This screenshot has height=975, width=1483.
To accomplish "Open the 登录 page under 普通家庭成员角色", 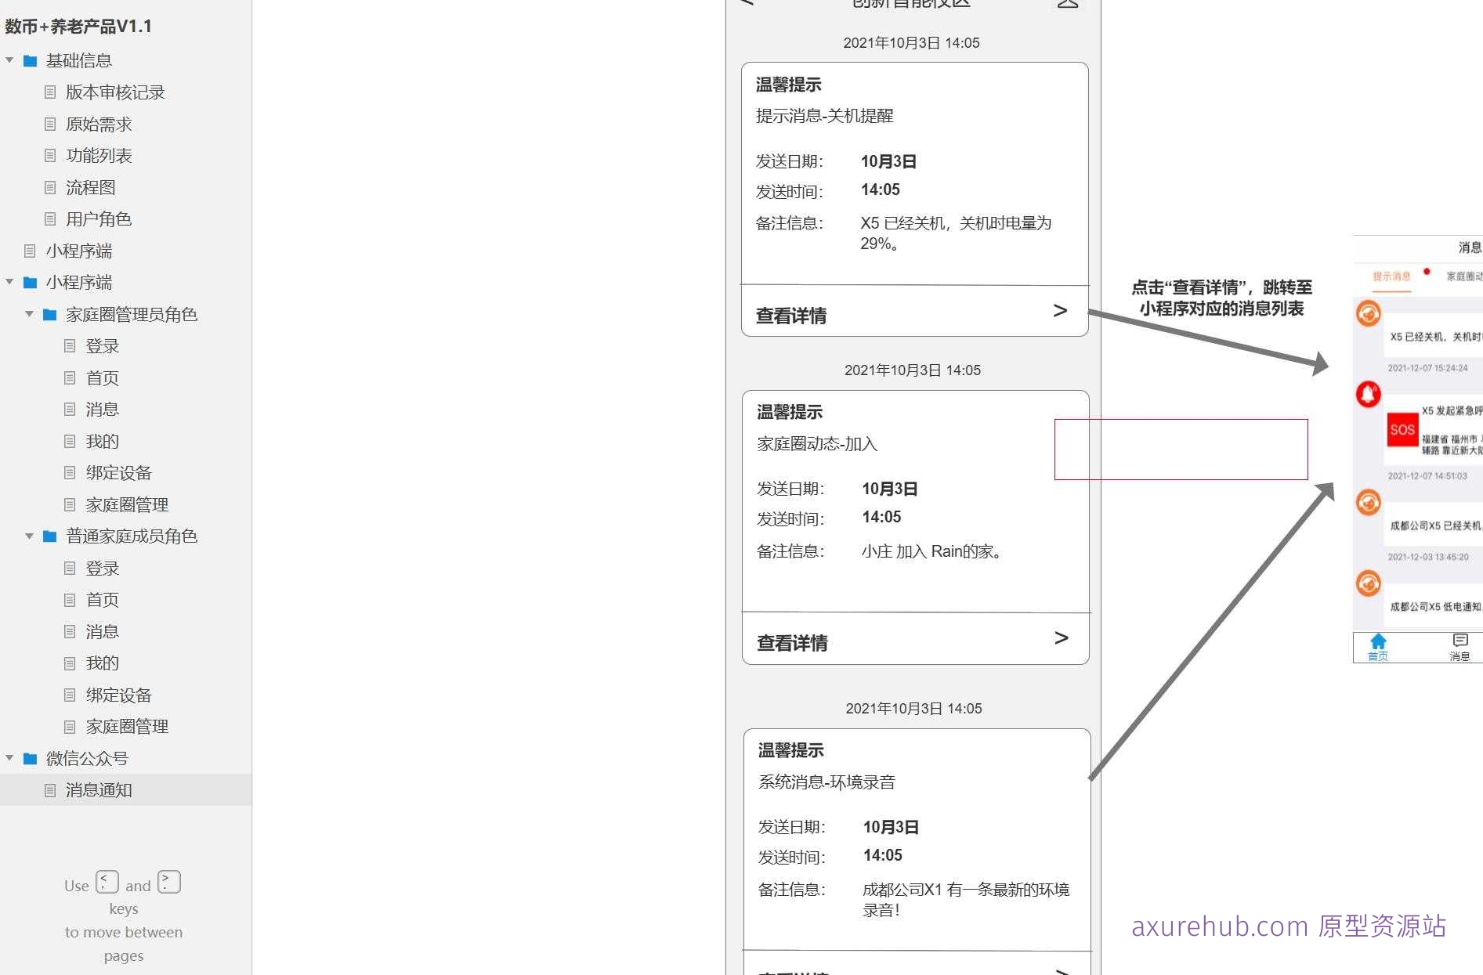I will (103, 568).
